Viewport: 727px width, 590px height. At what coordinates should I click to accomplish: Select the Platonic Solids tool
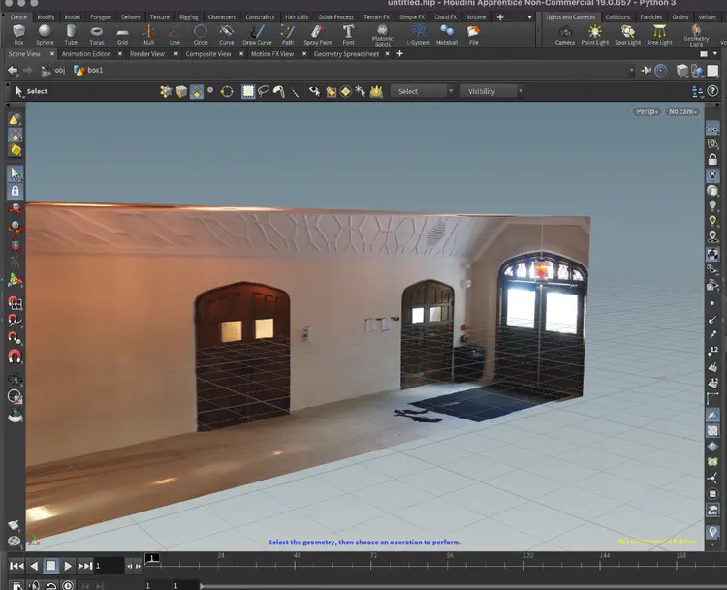tap(382, 35)
